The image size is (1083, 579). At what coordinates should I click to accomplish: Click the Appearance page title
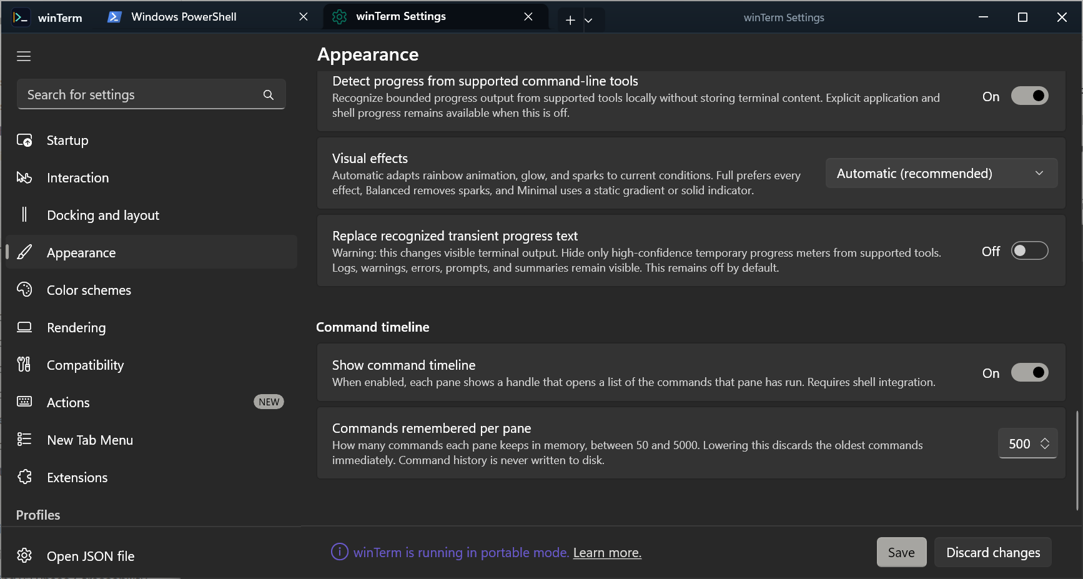(368, 54)
